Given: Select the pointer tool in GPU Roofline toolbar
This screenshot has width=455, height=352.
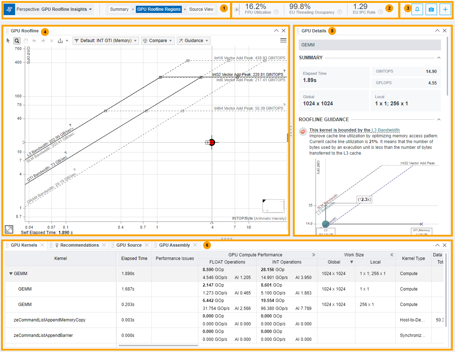Looking at the screenshot, I should tap(8, 41).
